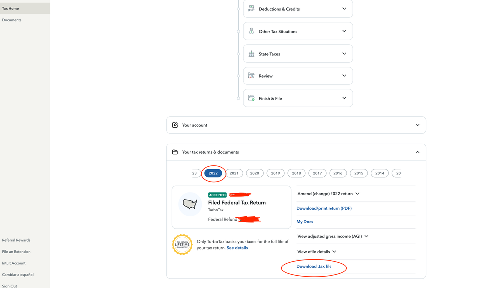Expand the Deductions & Credits chevron
Image resolution: width=496 pixels, height=288 pixels.
coord(344,9)
